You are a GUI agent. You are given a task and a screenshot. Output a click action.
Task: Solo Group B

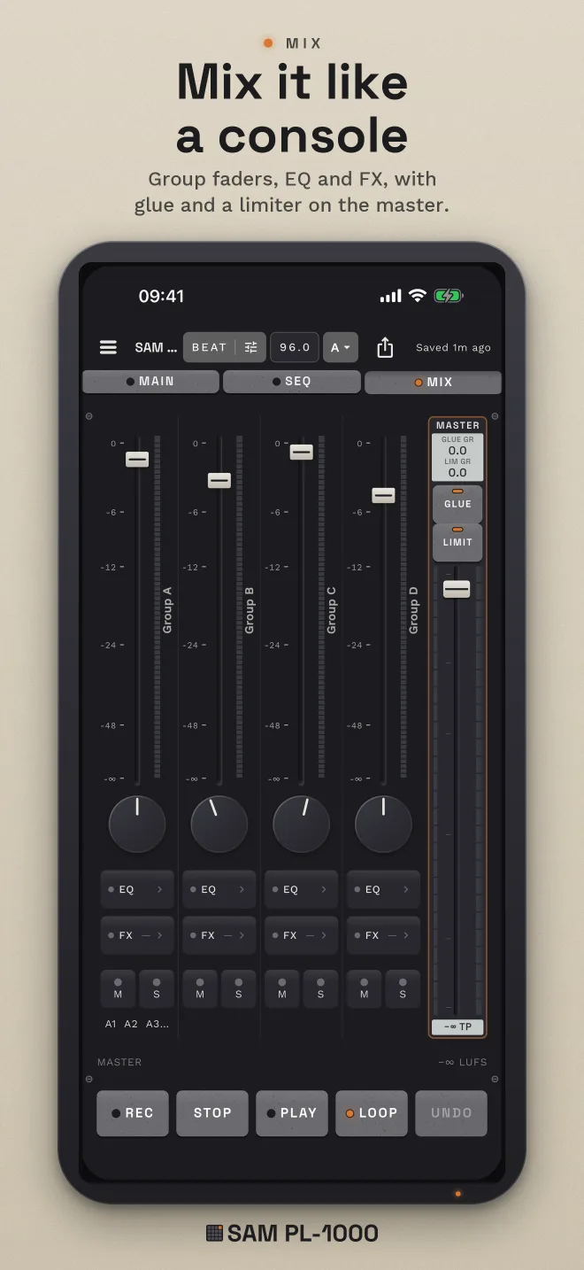(x=239, y=988)
